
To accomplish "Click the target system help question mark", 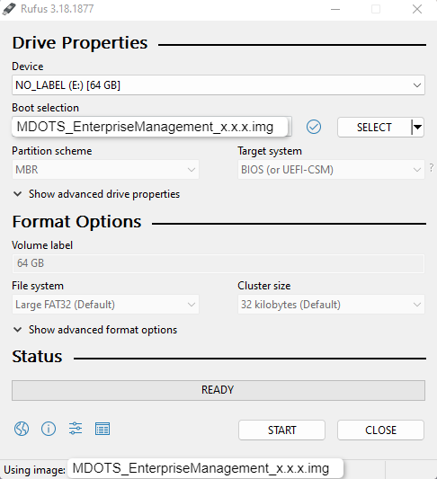I will click(x=432, y=167).
